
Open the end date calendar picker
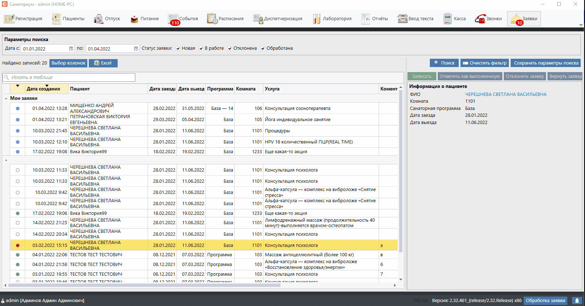[x=136, y=48]
